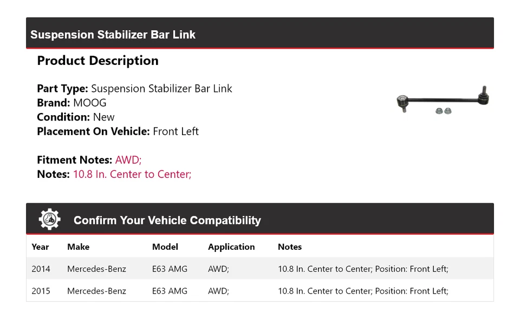Click the Suspension Stabilizer Bar Link header

(113, 35)
